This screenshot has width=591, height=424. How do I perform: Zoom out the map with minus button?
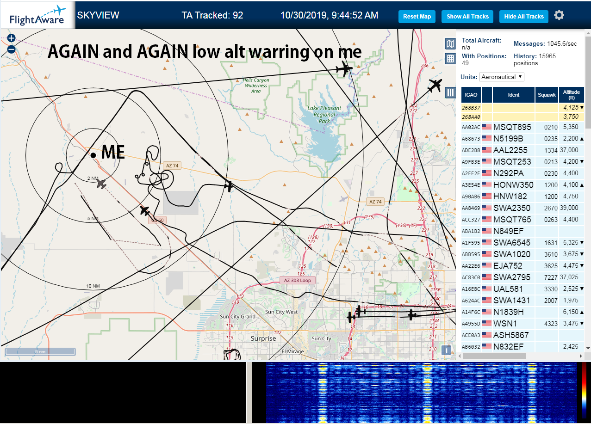(12, 49)
